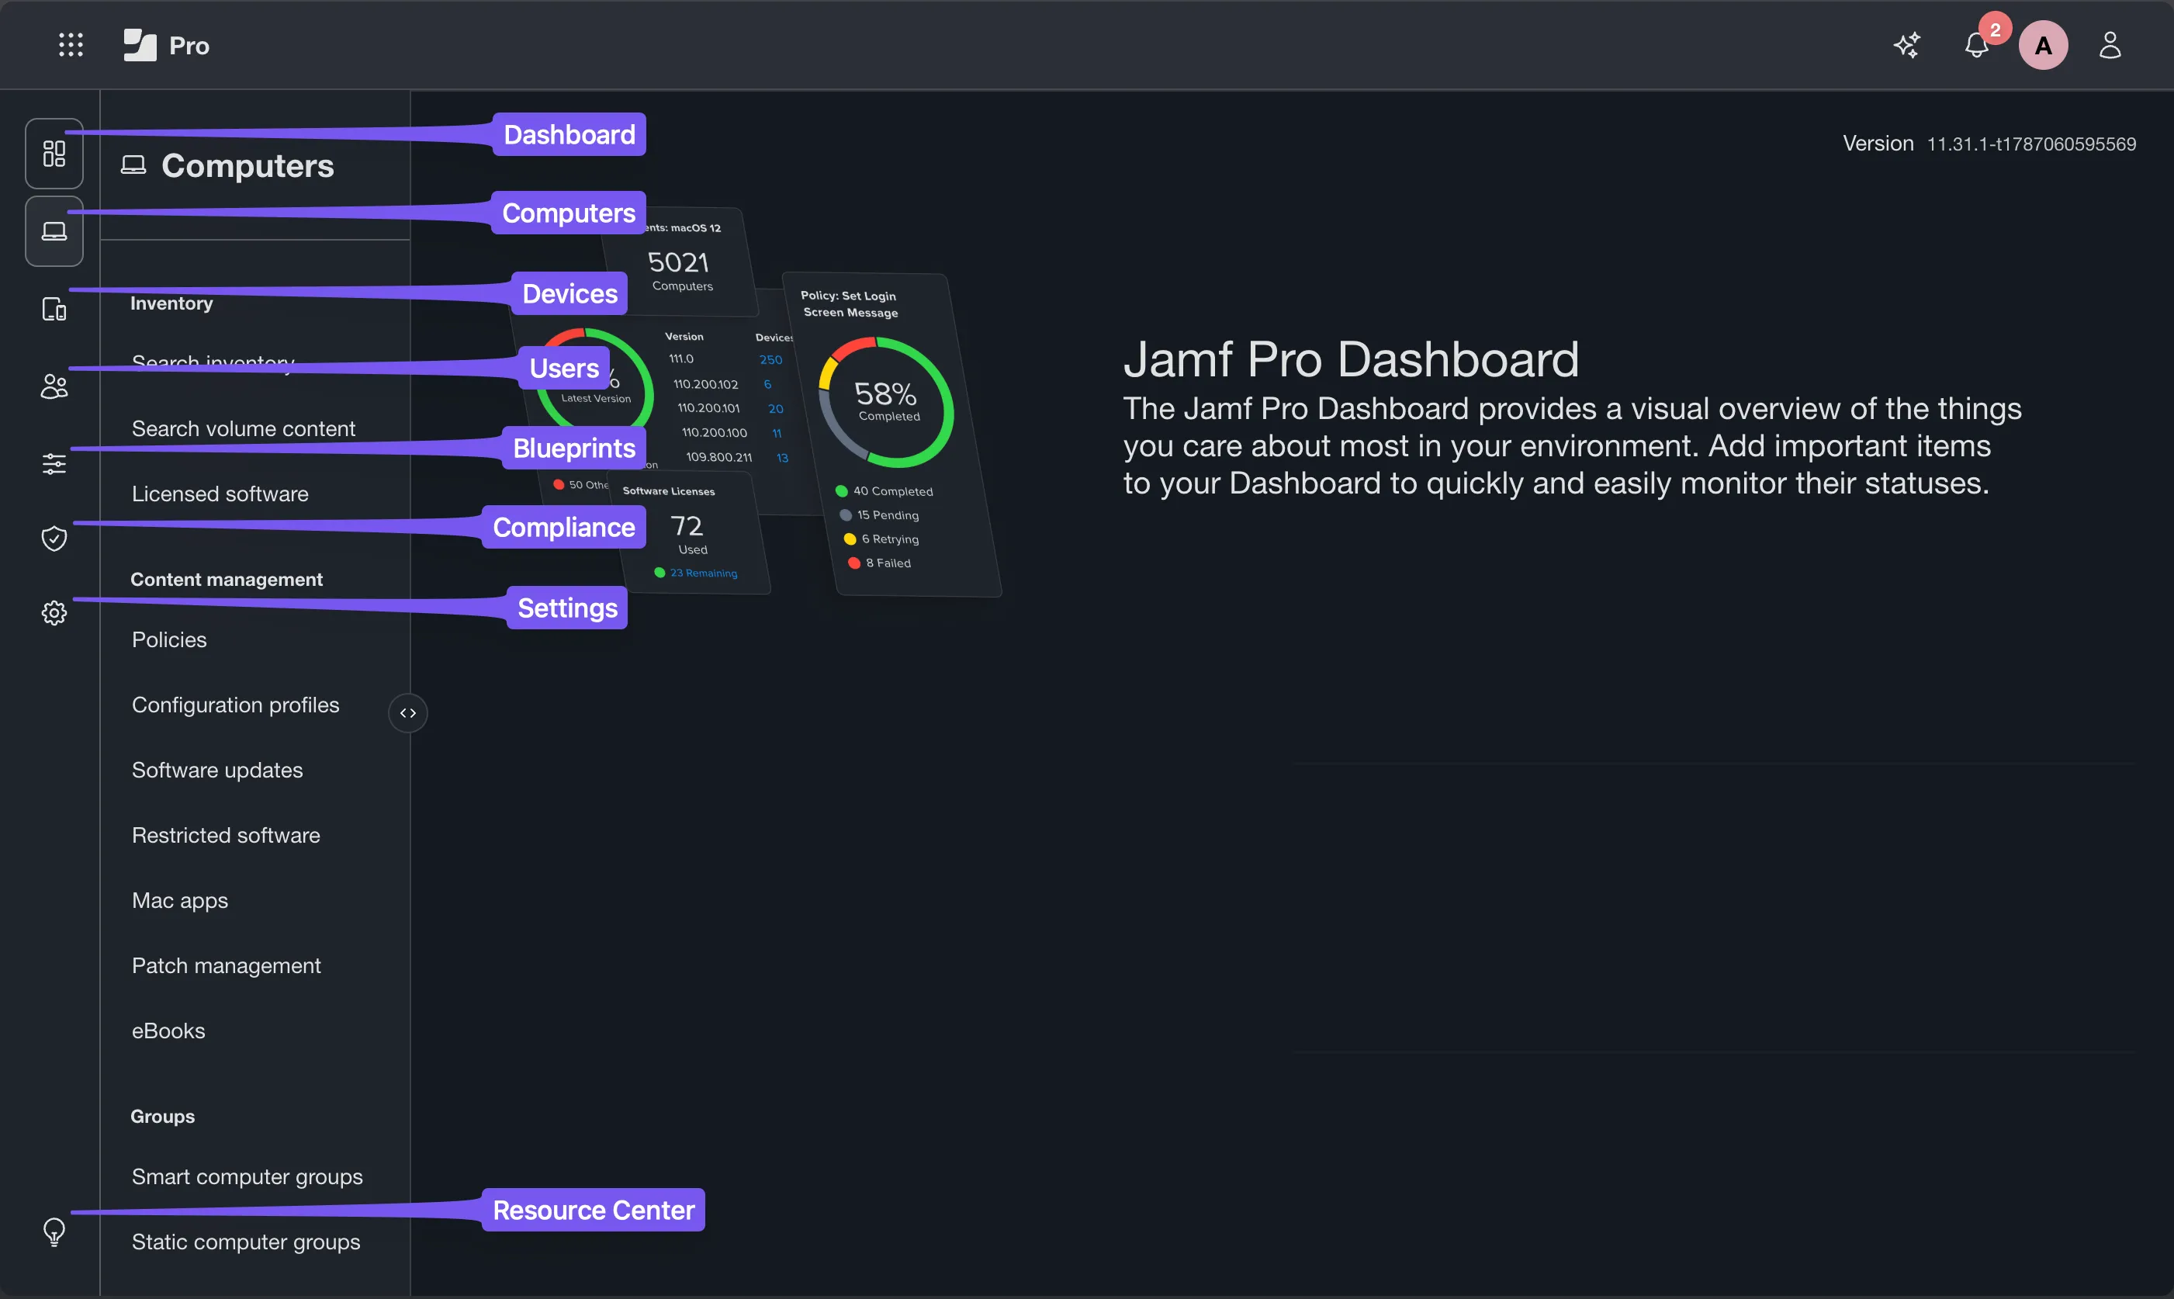Click the version number text
This screenshot has width=2174, height=1299.
click(2031, 144)
